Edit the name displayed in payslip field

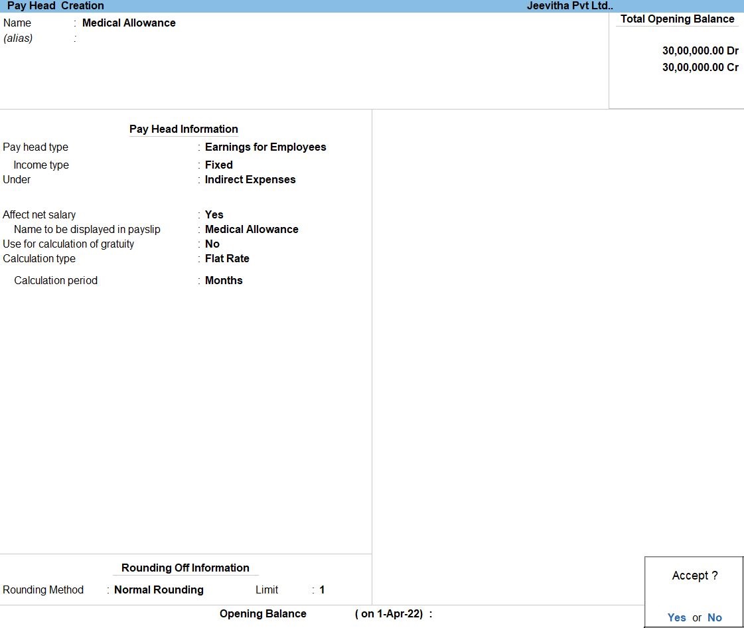(251, 229)
